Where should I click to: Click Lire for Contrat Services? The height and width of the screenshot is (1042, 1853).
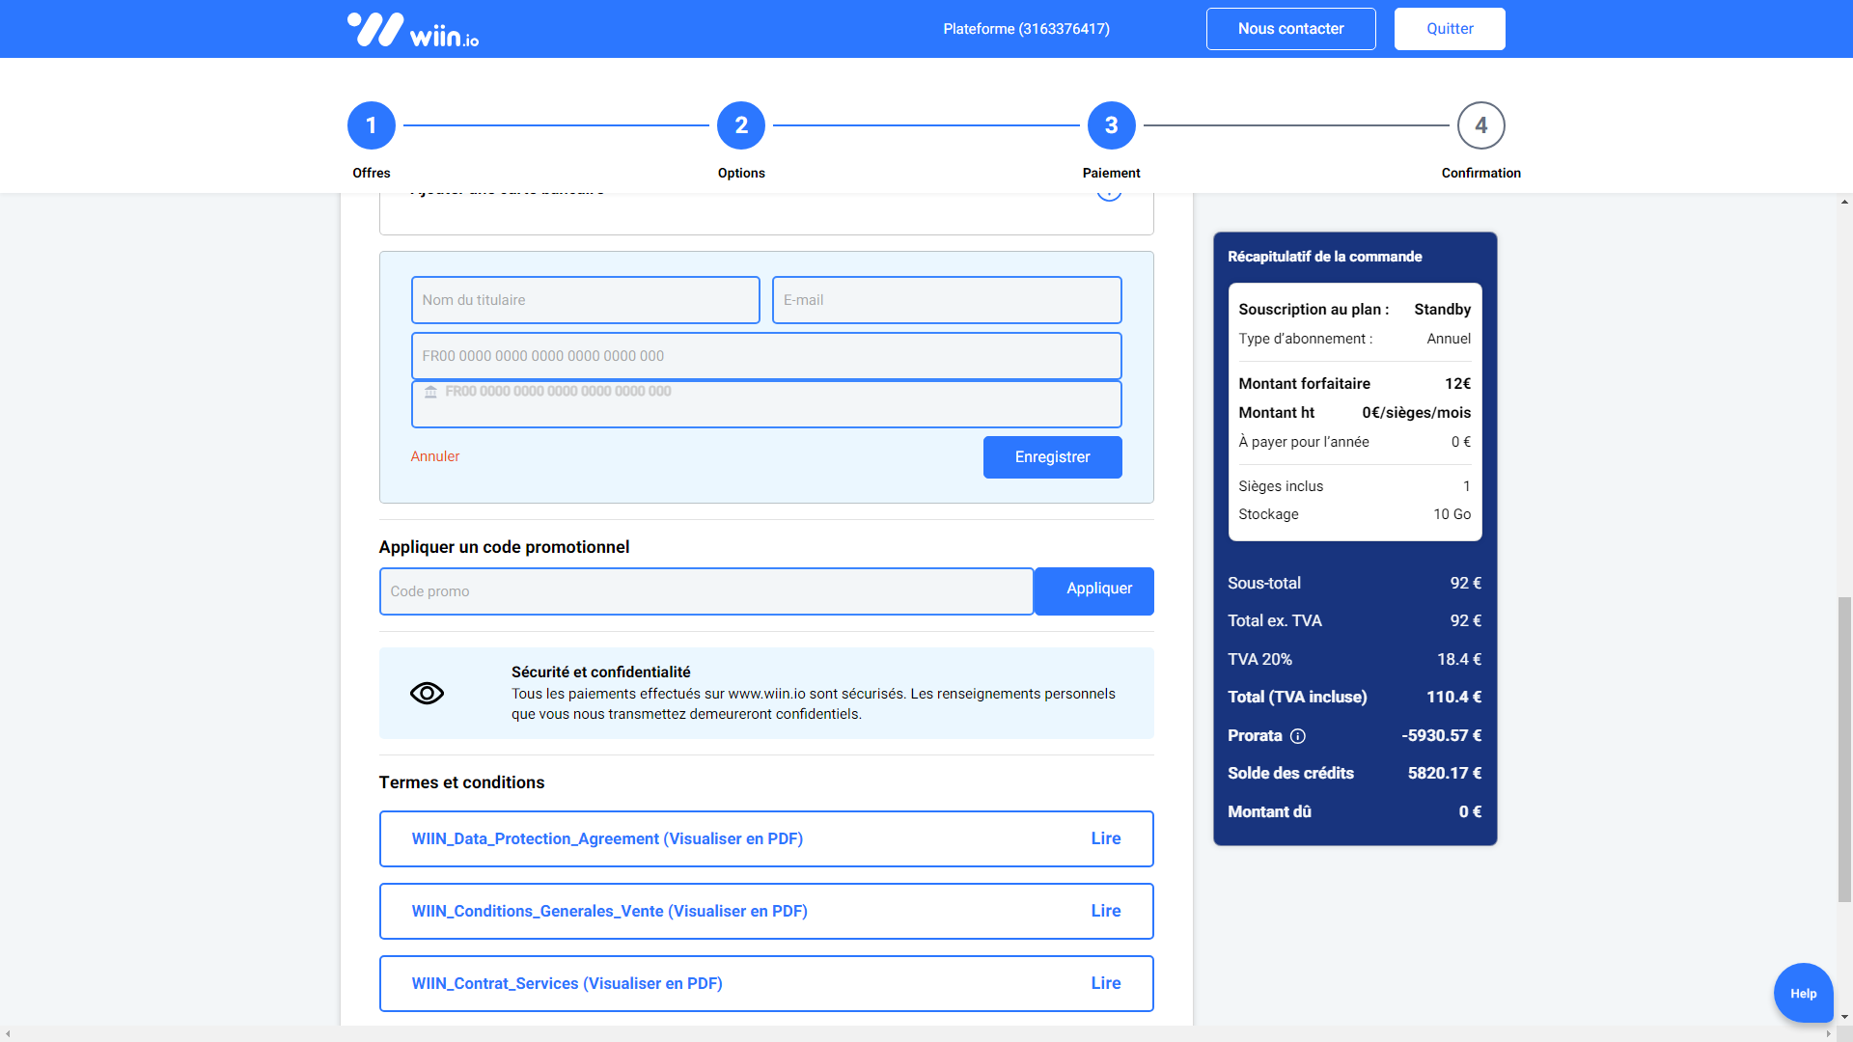[1106, 983]
